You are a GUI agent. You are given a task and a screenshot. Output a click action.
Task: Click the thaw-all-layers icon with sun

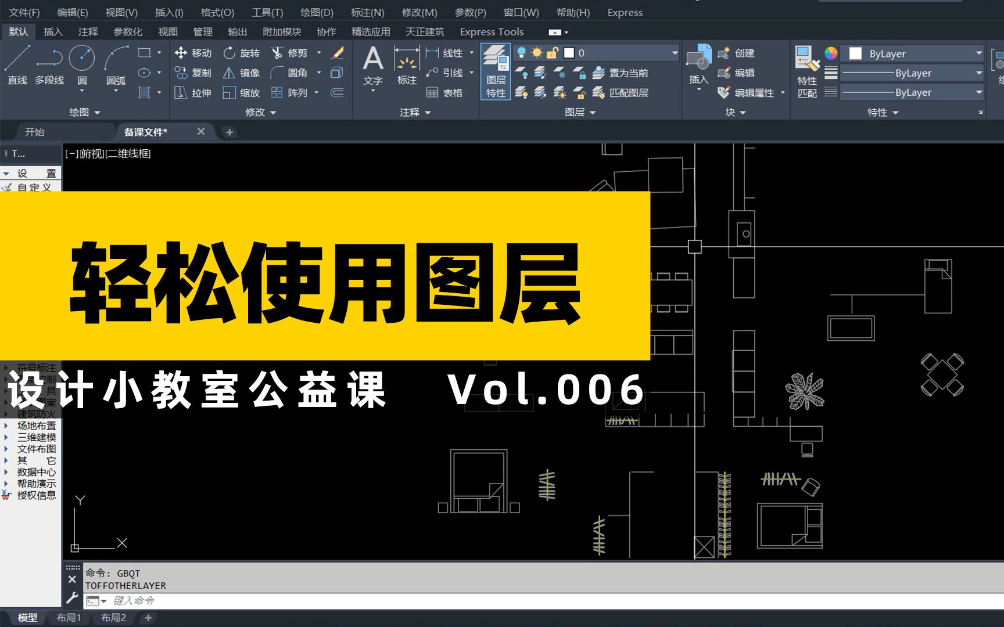pyautogui.click(x=560, y=92)
